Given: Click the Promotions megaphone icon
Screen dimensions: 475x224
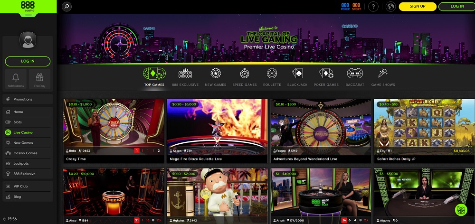Looking at the screenshot, I should (8, 99).
